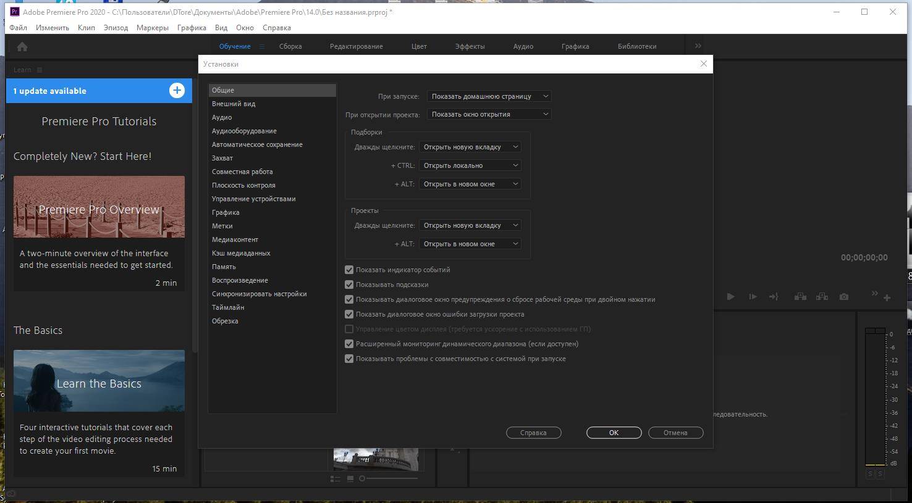This screenshot has height=503, width=912.
Task: Switch to the Цвет workspace tab
Action: coord(419,46)
